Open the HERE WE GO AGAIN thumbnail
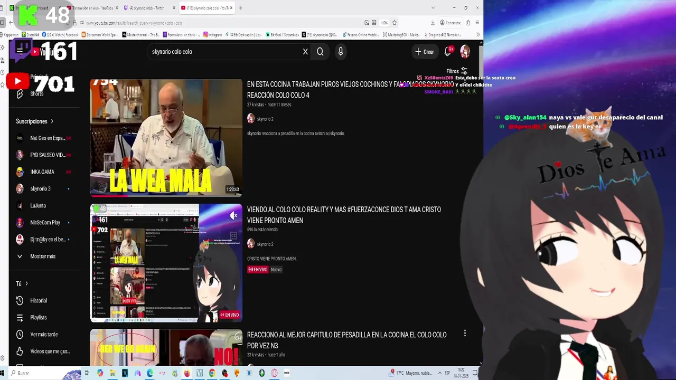 pyautogui.click(x=166, y=347)
